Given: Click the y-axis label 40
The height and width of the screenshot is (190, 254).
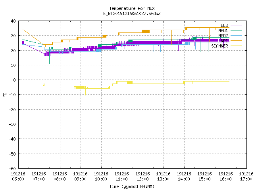Looking at the screenshot, I should click(13, 21).
